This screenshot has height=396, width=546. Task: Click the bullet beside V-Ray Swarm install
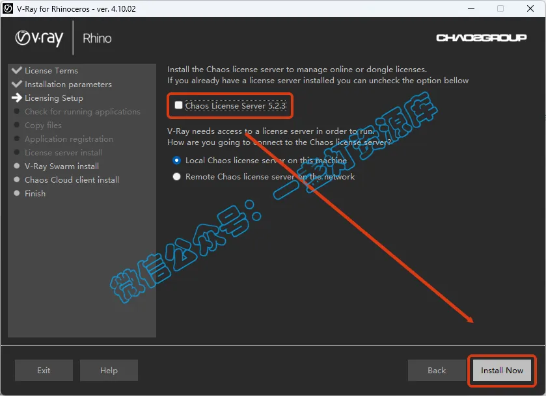[16, 166]
